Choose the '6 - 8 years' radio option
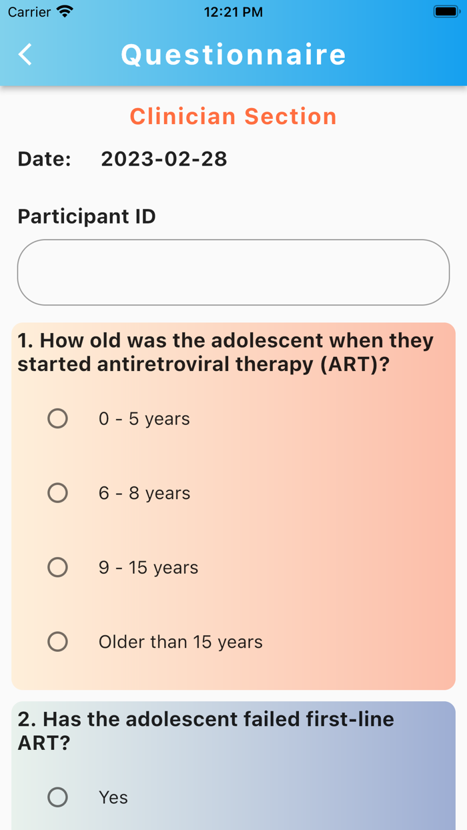This screenshot has height=830, width=467. tap(58, 493)
